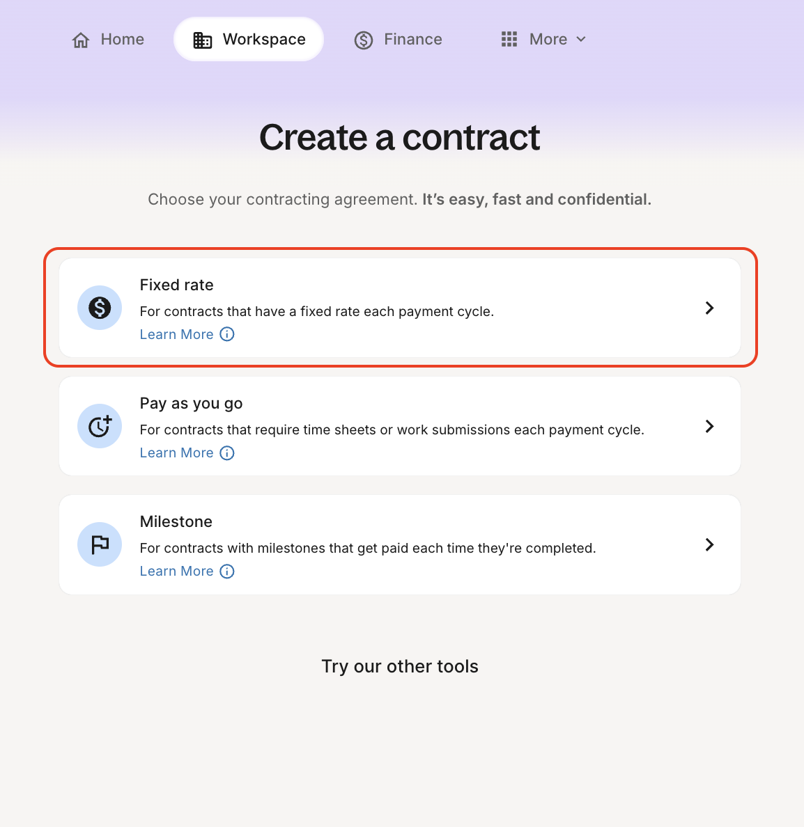This screenshot has height=827, width=804.
Task: Select the Milestone contract title
Action: pos(176,521)
